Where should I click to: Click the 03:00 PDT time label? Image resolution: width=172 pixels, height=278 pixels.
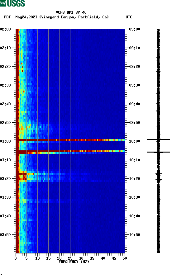point(6,141)
